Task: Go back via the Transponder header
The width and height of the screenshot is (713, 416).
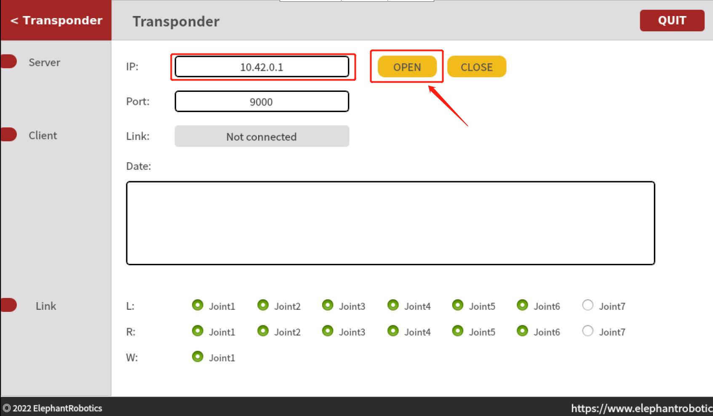Action: [56, 20]
